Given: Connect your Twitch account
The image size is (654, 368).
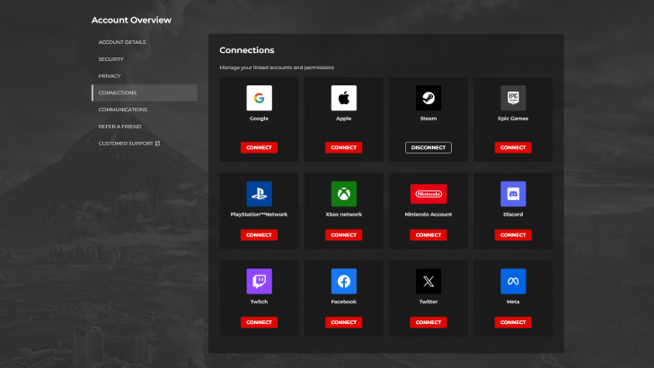Looking at the screenshot, I should click(x=259, y=322).
